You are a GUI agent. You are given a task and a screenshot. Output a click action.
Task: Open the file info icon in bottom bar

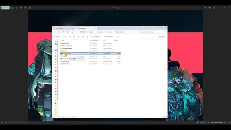tap(10, 122)
